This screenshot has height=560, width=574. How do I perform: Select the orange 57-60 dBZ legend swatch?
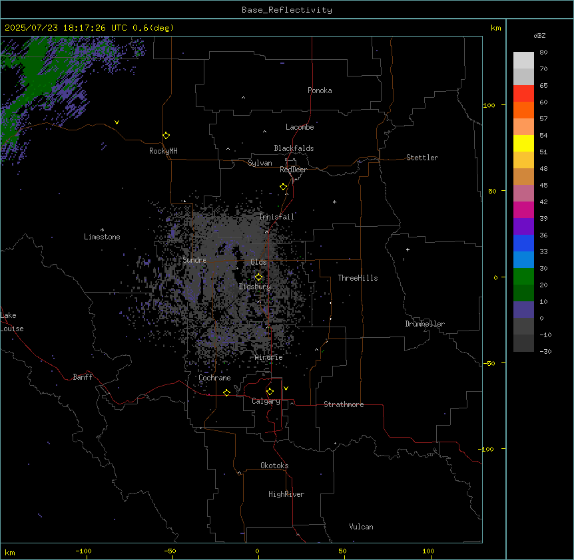click(523, 110)
